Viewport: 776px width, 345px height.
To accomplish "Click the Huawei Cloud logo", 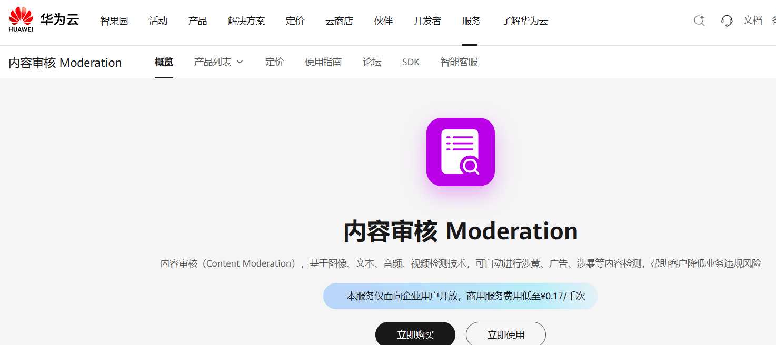I will (44, 20).
